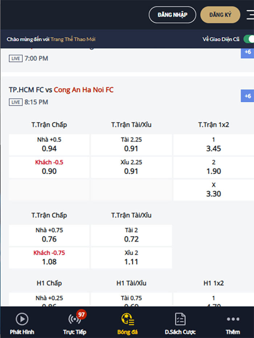Open the Trang Thể Thao Mới link
This screenshot has width=254, height=338.
(x=73, y=39)
